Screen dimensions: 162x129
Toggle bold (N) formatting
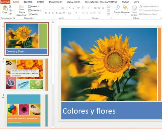click(x=46, y=13)
